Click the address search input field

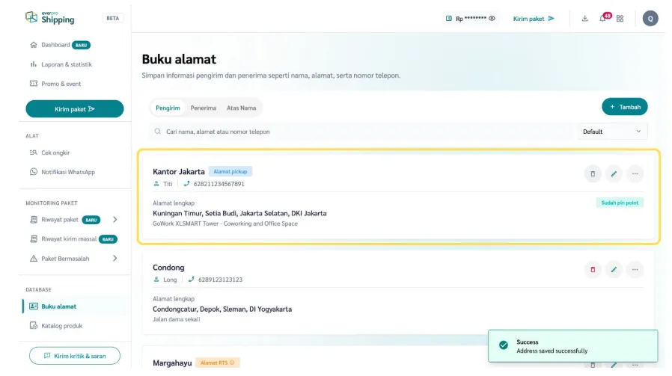(x=359, y=132)
